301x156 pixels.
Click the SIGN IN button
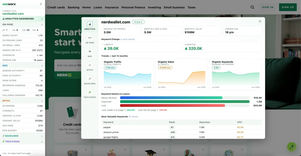pyautogui.click(x=267, y=7)
